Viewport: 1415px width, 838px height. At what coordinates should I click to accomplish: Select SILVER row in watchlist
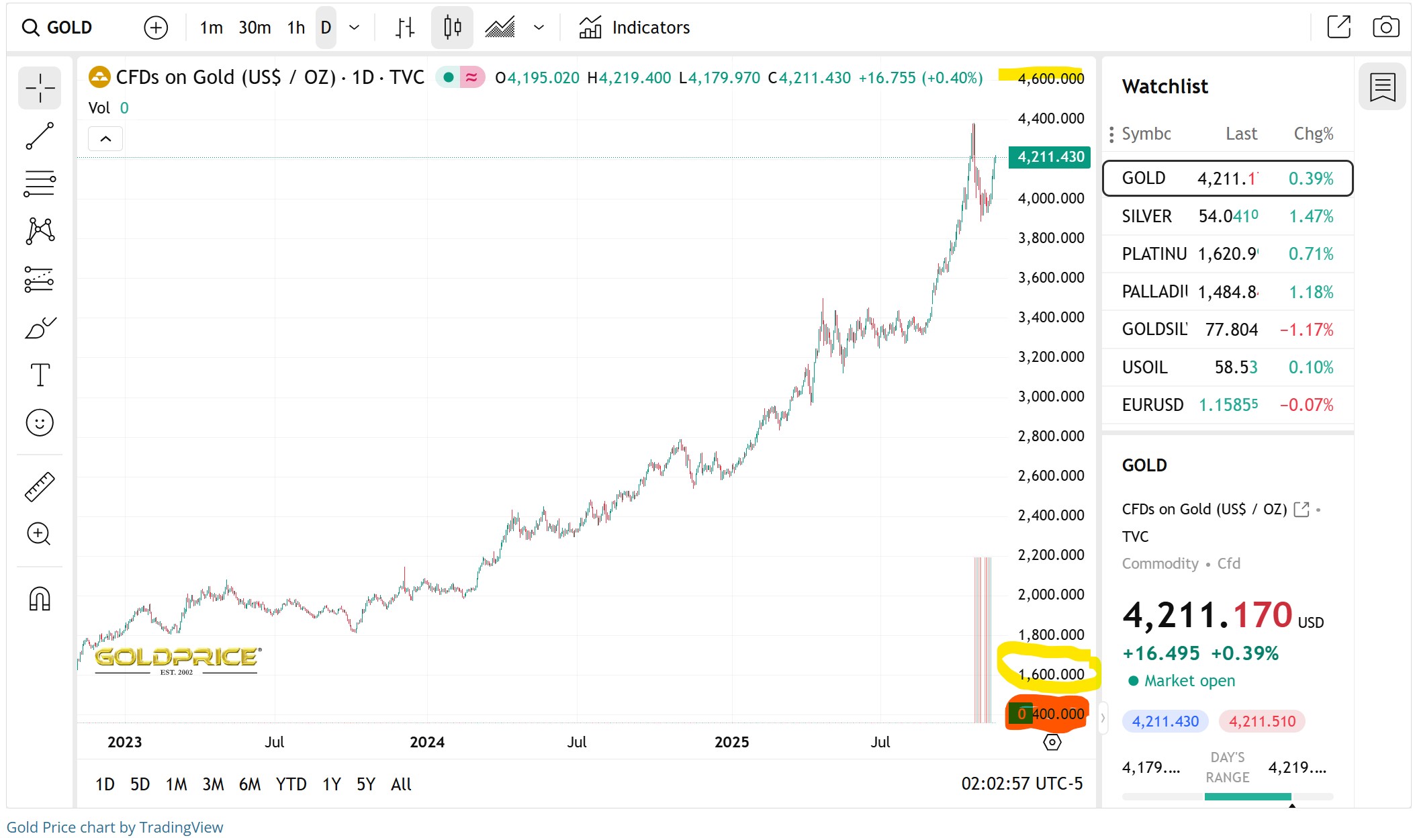(x=1227, y=216)
